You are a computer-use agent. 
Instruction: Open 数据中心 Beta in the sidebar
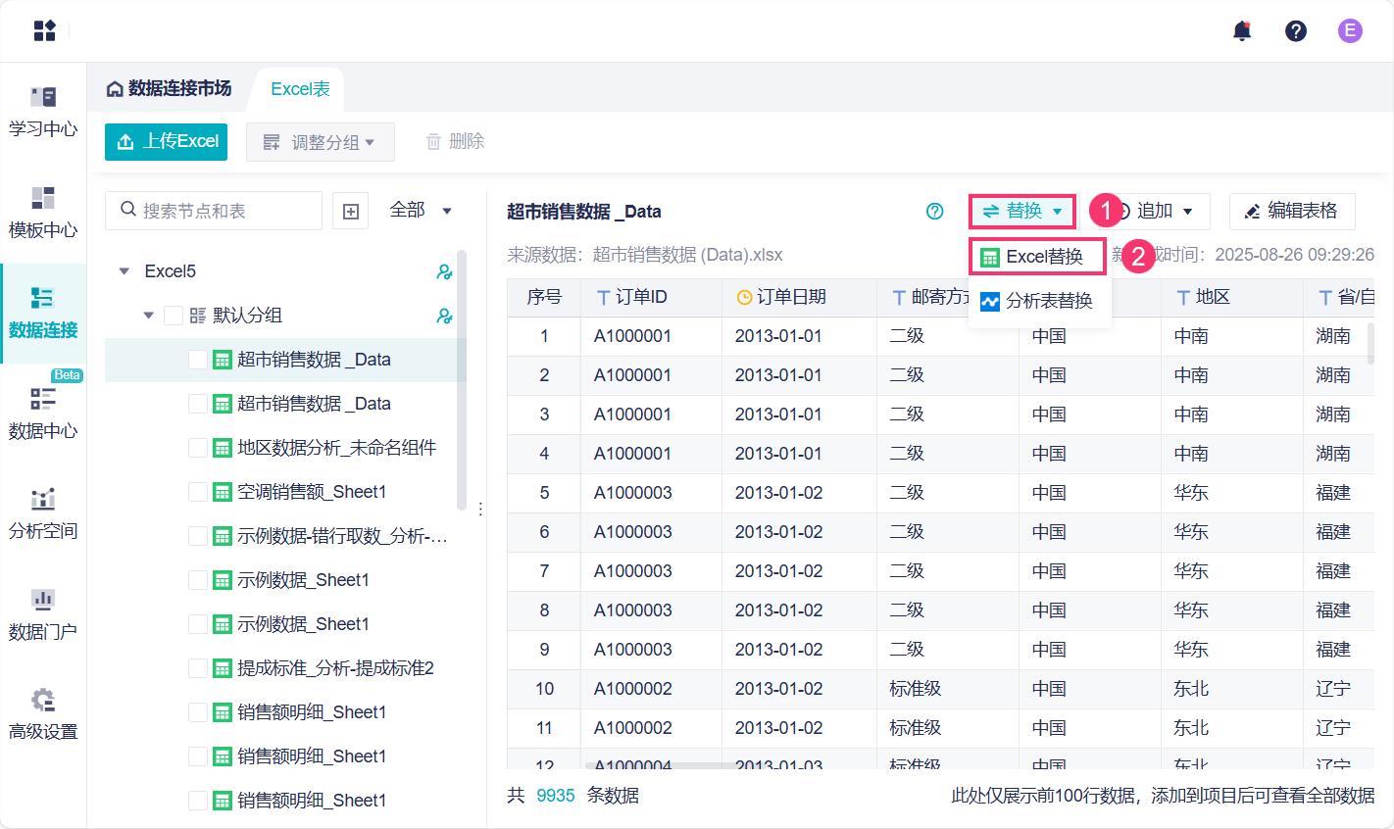pyautogui.click(x=43, y=413)
